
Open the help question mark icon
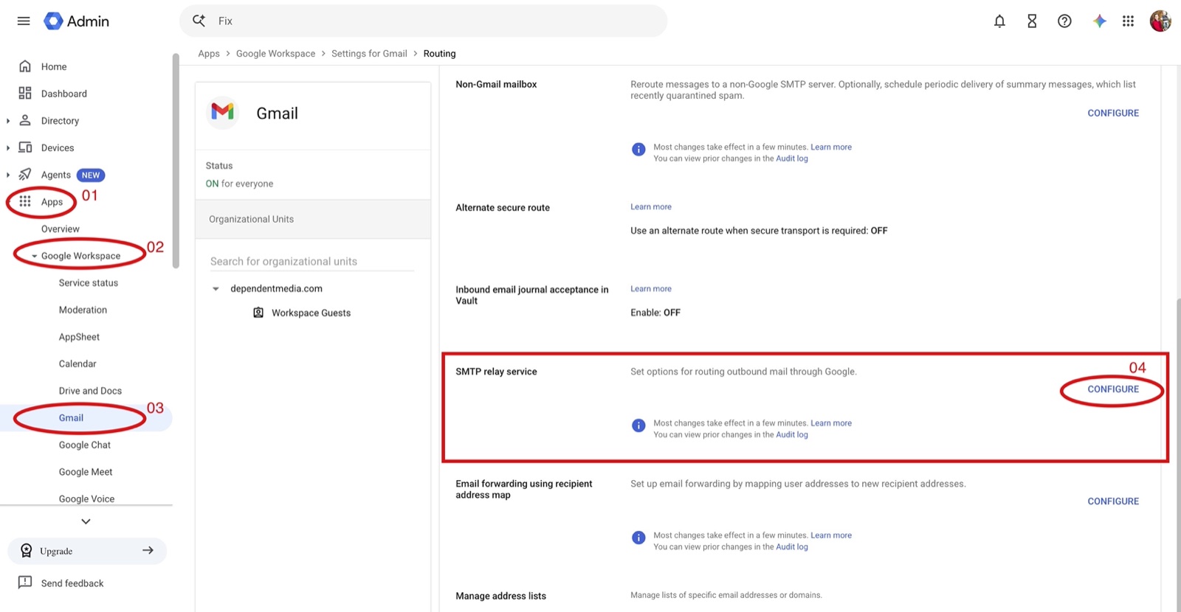1064,21
